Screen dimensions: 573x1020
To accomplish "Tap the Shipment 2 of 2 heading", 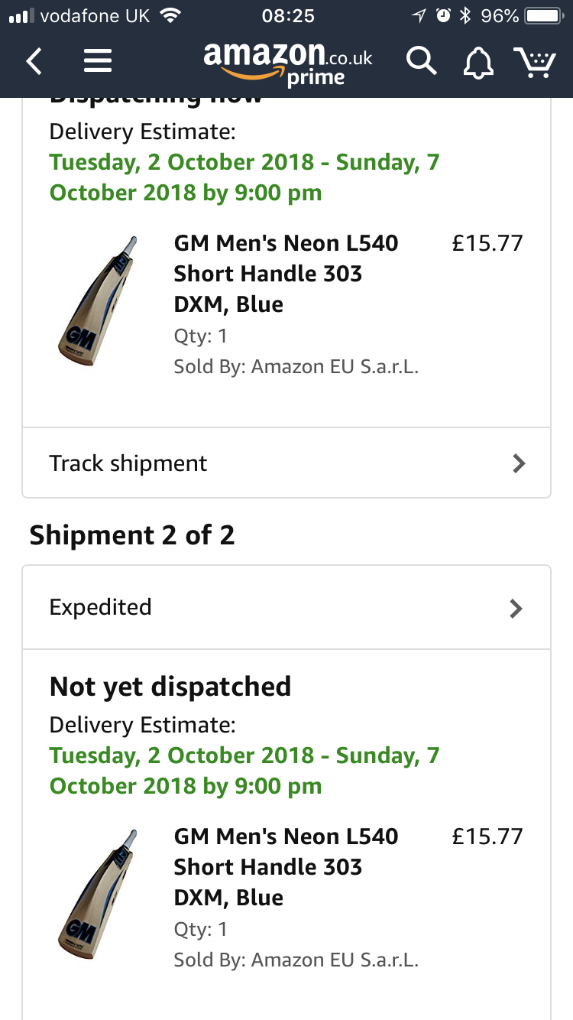I will click(132, 535).
